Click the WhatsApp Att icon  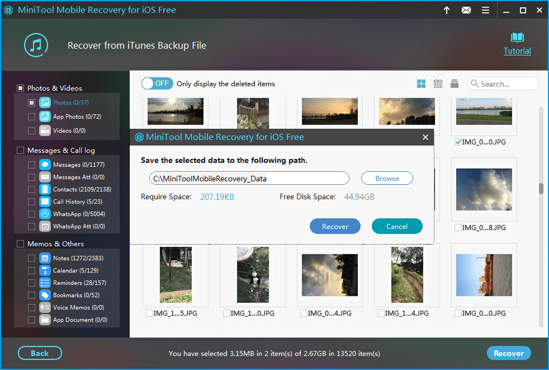click(45, 226)
